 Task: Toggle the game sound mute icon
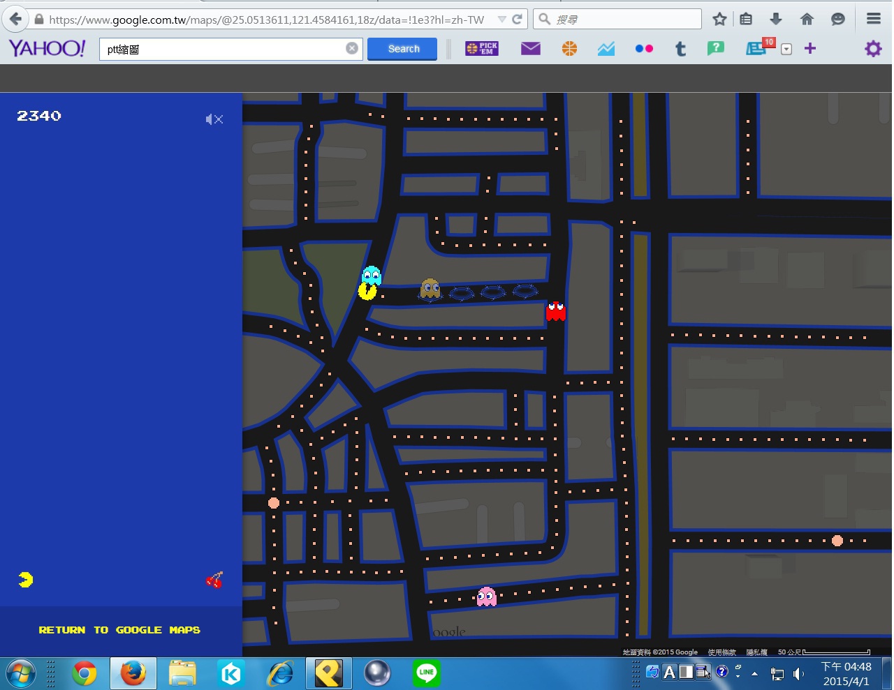click(214, 119)
